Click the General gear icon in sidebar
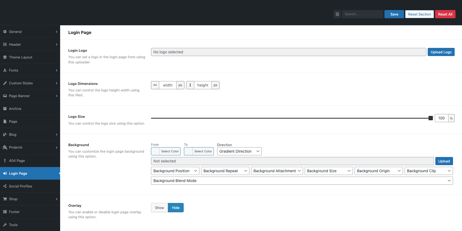The image size is (462, 231). pyautogui.click(x=5, y=32)
